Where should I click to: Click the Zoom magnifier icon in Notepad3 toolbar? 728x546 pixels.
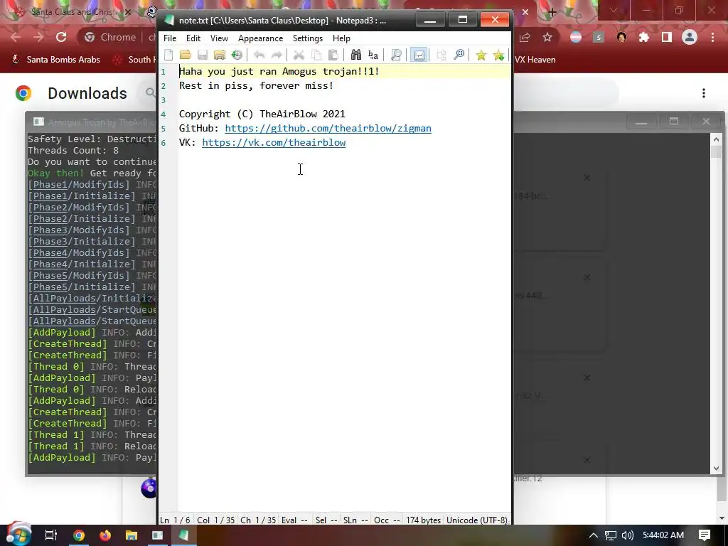pyautogui.click(x=459, y=55)
